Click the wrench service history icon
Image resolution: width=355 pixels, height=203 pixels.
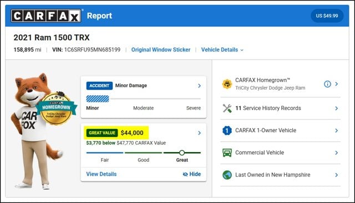tap(227, 108)
